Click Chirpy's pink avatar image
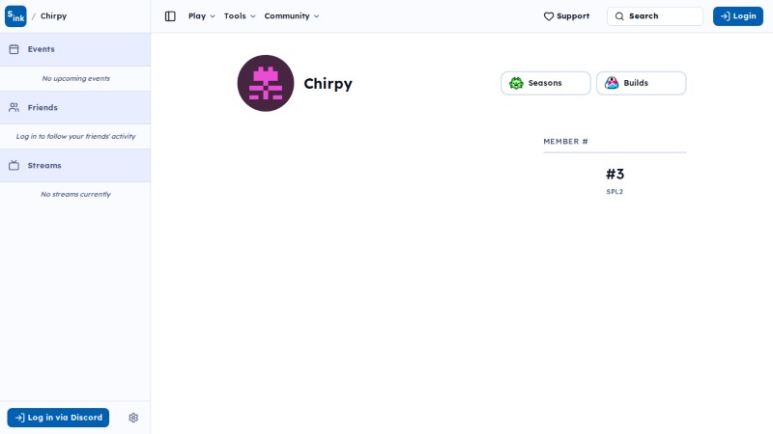The image size is (773, 434). (266, 83)
